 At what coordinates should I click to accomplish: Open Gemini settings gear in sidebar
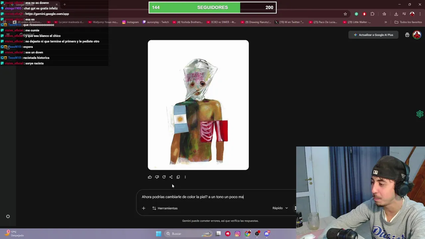[x=8, y=216]
